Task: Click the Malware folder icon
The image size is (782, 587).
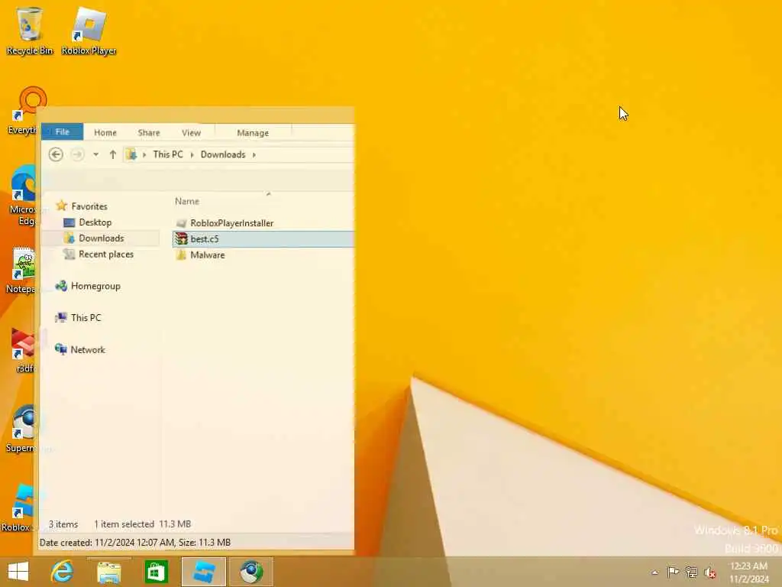Action: [x=181, y=255]
